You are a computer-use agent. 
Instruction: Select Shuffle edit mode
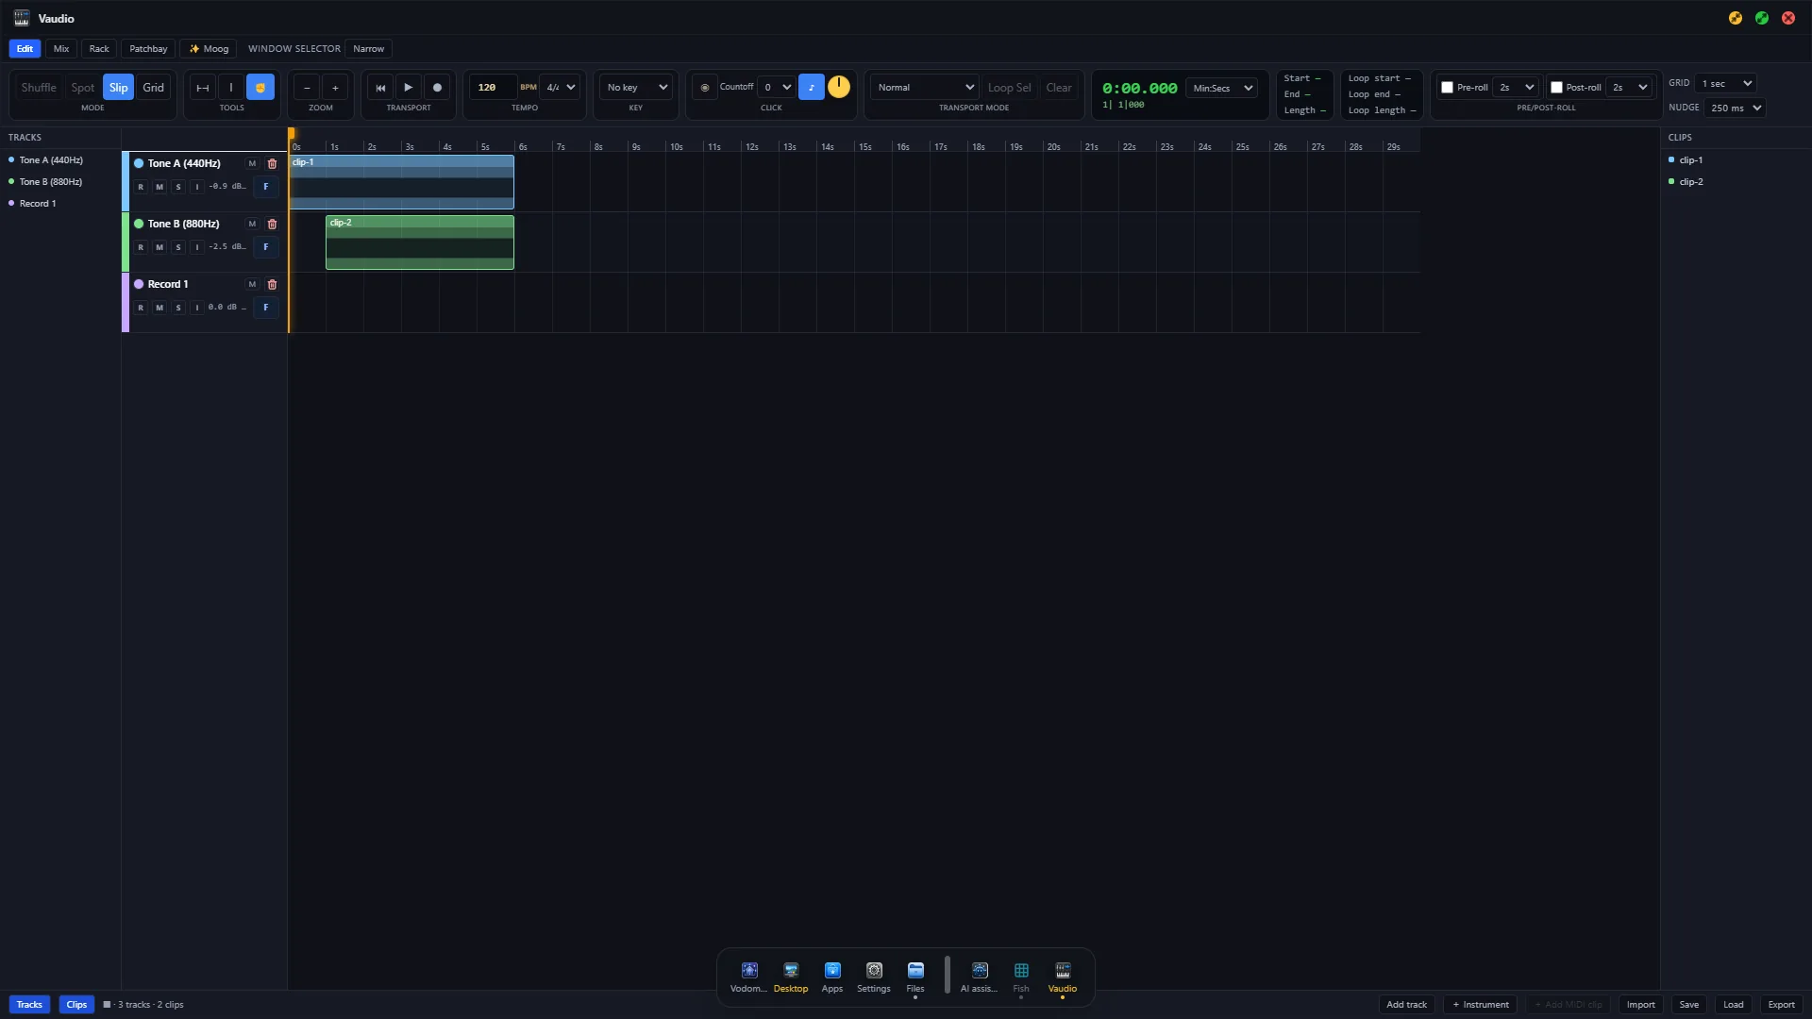point(39,88)
